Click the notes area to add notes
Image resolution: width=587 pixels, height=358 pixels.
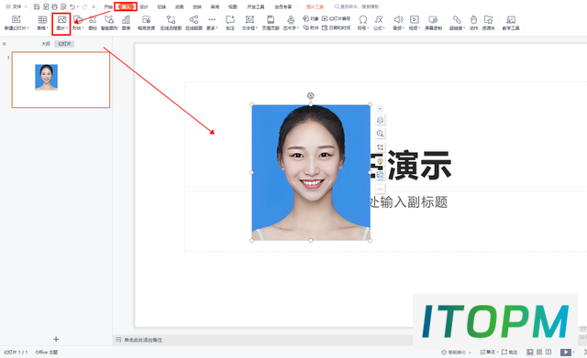pyautogui.click(x=143, y=340)
